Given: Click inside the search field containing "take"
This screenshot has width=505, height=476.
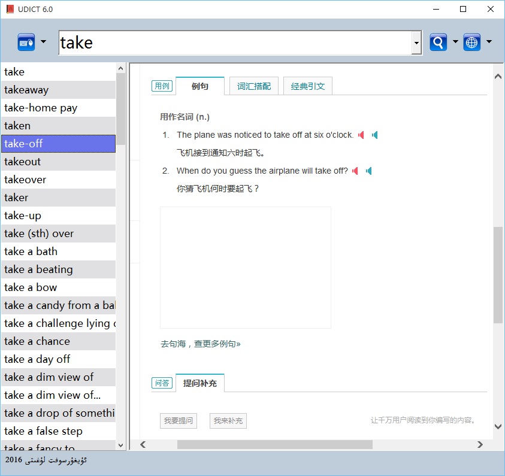Looking at the screenshot, I should pyautogui.click(x=234, y=43).
